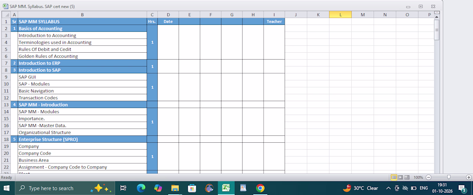Viewport: 473px width, 195px height.
Task: Click the Select All corner triangle
Action: (6, 15)
